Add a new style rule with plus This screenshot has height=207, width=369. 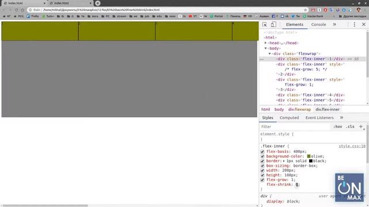point(361,126)
